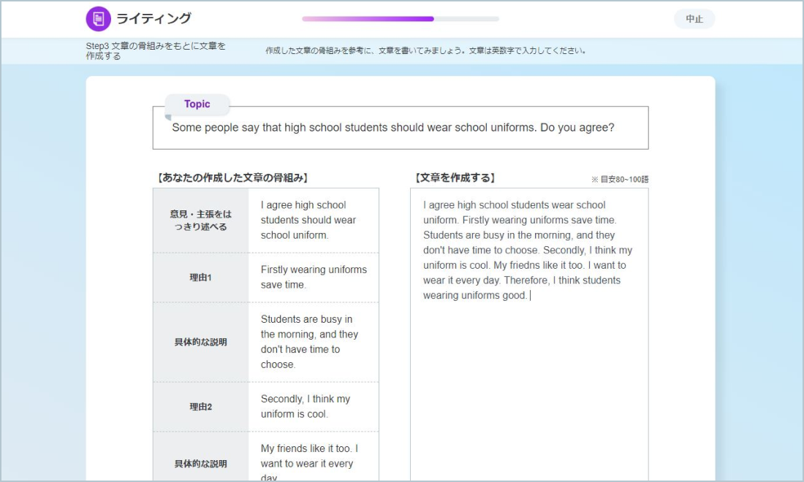This screenshot has height=482, width=804.
Task: Click the 意見・主張をはっきり述べる row label
Action: coord(200,221)
